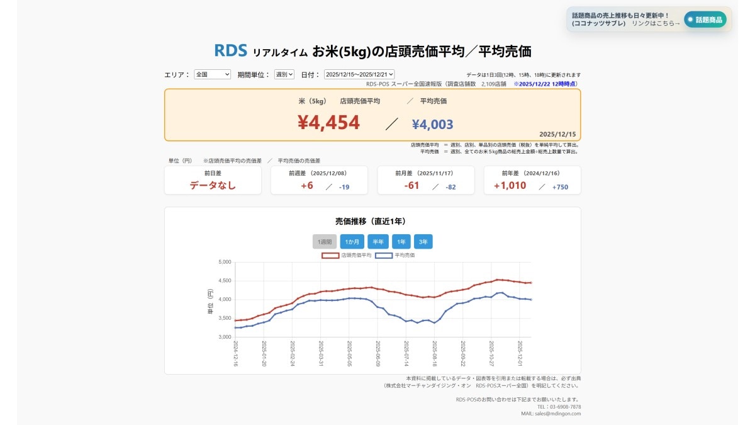
Task: Click the ¥4,454 store price figure
Action: coord(328,121)
